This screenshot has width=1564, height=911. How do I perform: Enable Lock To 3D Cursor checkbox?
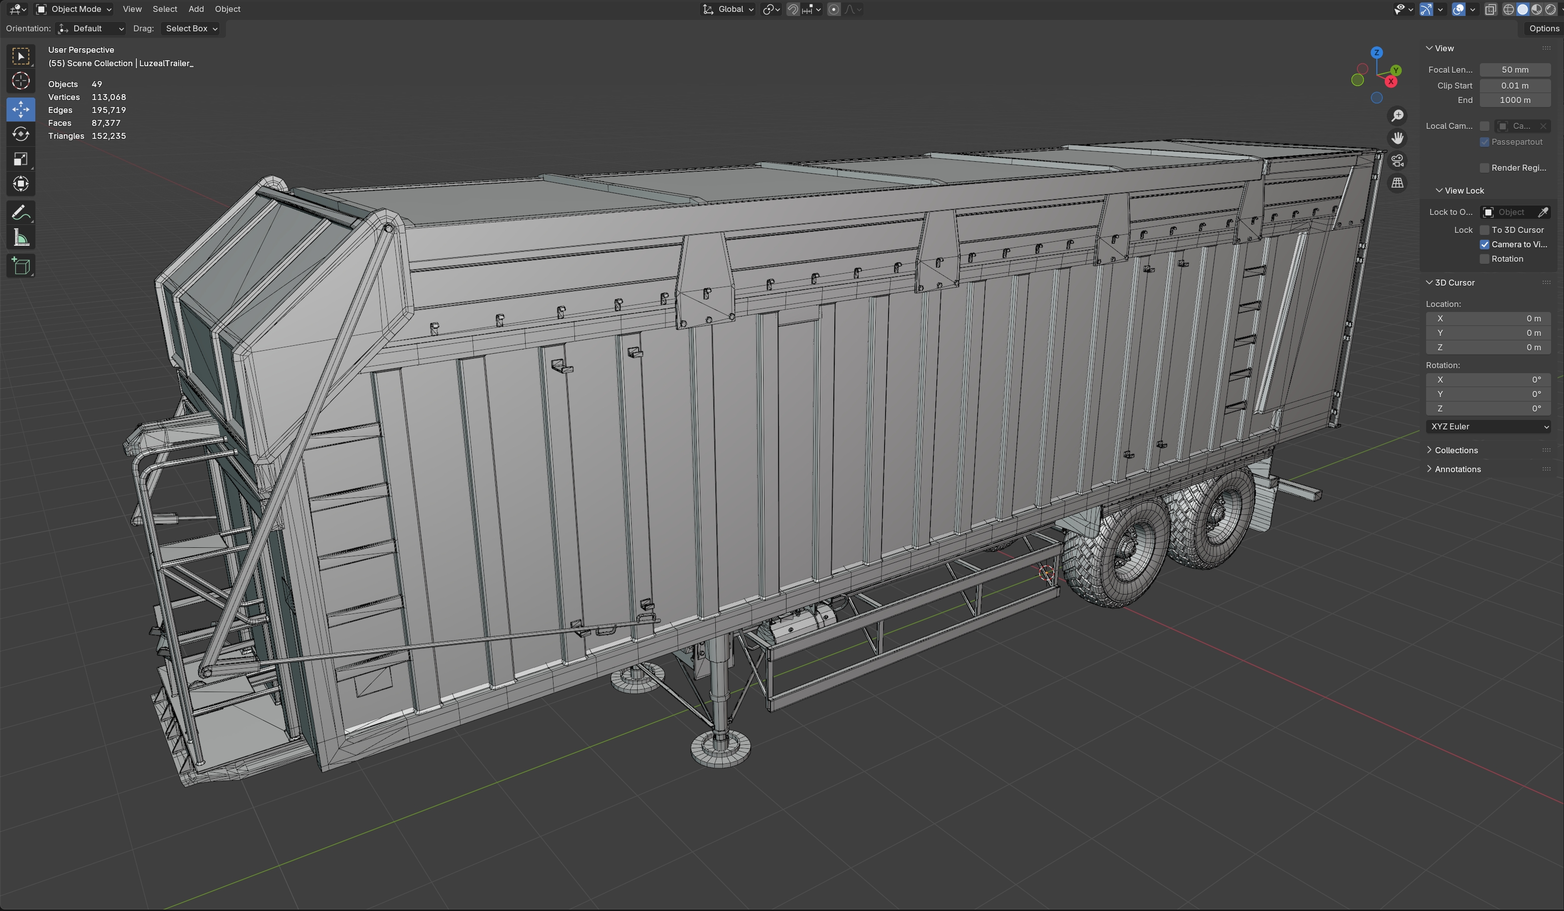click(x=1484, y=230)
